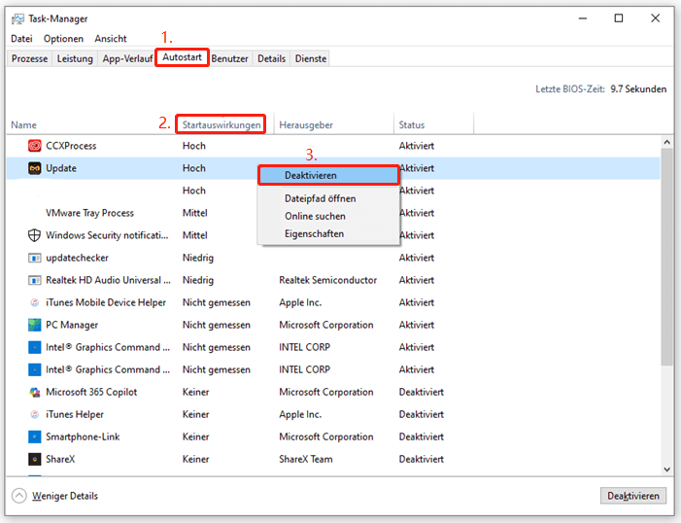Screen dimensions: 681x523
Task: Click the ShareX Team publisher cell
Action: click(x=306, y=459)
